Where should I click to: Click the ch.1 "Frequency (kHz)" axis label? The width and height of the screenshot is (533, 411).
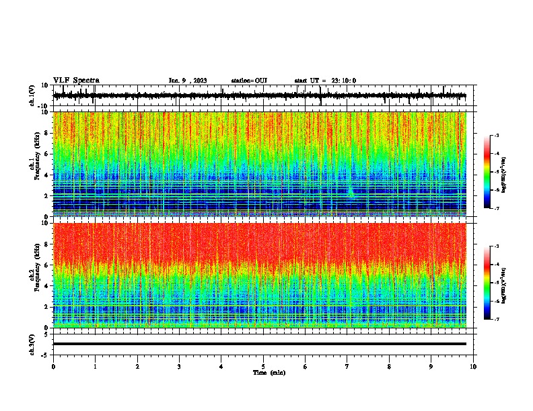coord(37,156)
